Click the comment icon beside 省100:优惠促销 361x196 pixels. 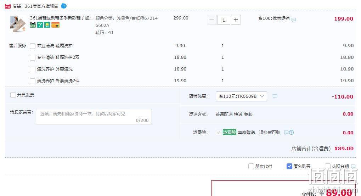click(x=294, y=19)
